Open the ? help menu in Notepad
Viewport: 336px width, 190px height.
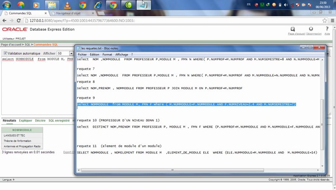click(x=132, y=54)
